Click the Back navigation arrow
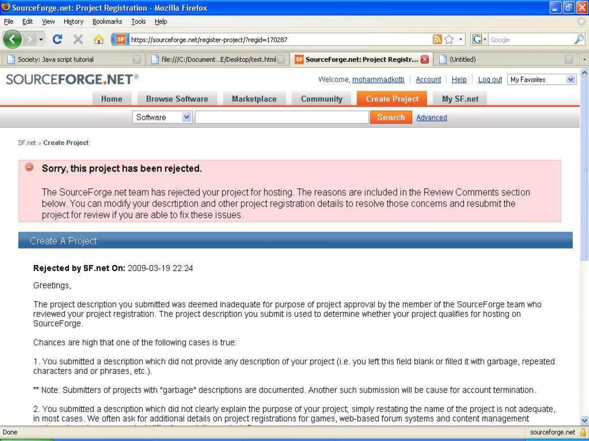 (x=12, y=39)
